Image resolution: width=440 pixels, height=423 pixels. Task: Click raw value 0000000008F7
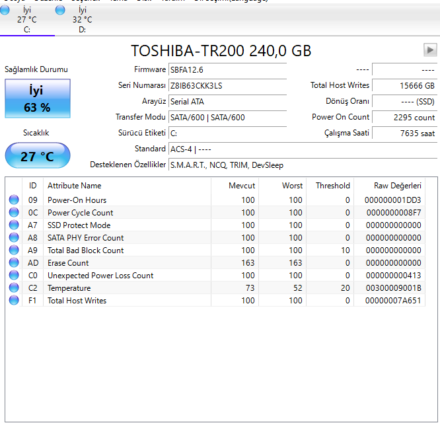click(394, 213)
